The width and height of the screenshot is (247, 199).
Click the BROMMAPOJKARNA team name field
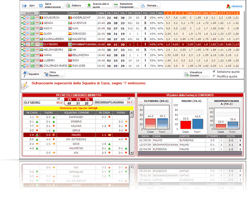click(x=113, y=103)
